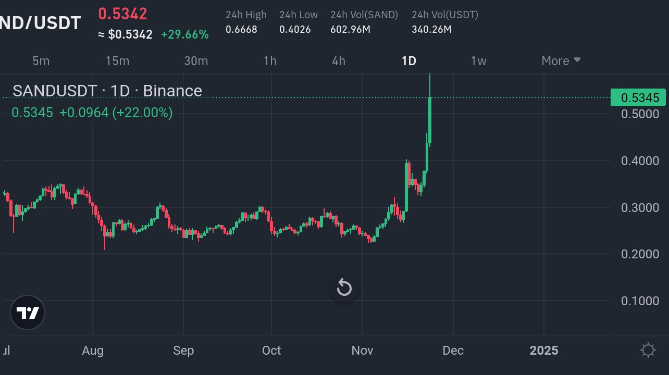
Task: Expand the More menu chevron
Action: 577,60
